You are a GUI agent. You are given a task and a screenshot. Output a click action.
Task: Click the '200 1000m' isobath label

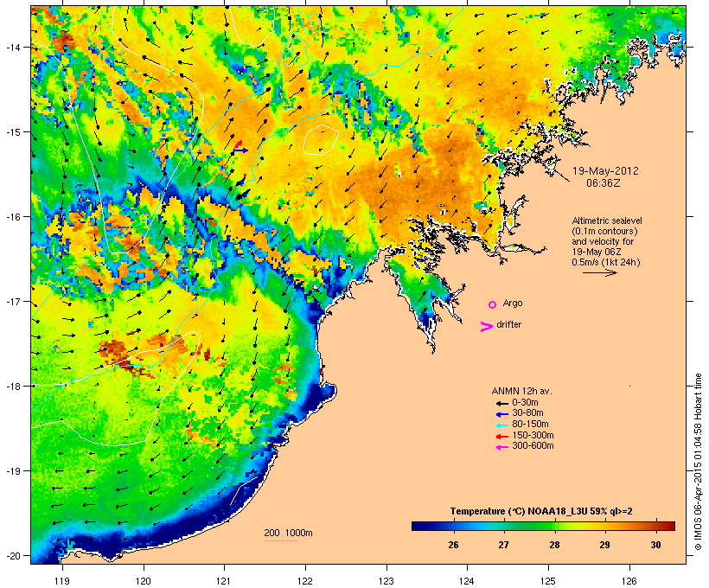288,533
